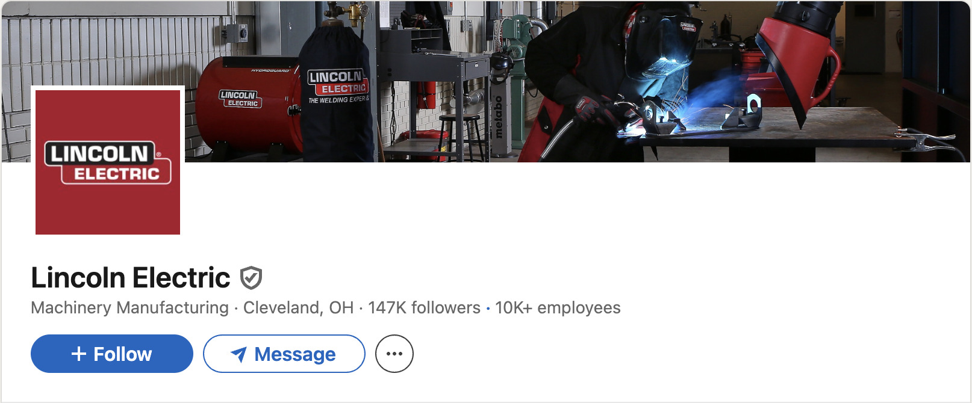Click the paper plane icon in Message
972x403 pixels.
[239, 354]
